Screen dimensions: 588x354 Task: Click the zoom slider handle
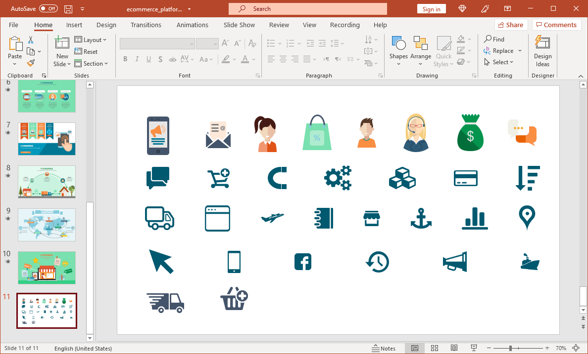[x=510, y=348]
